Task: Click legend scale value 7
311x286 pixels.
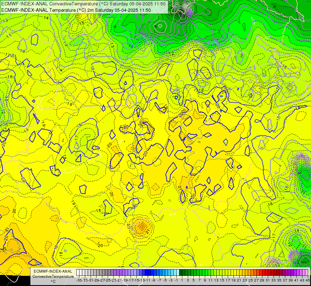Action: (199, 280)
